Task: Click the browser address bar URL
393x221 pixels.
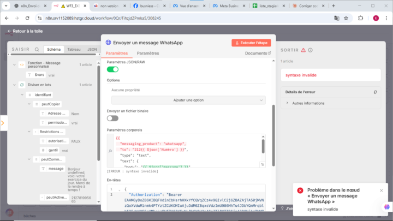Action: (103, 18)
